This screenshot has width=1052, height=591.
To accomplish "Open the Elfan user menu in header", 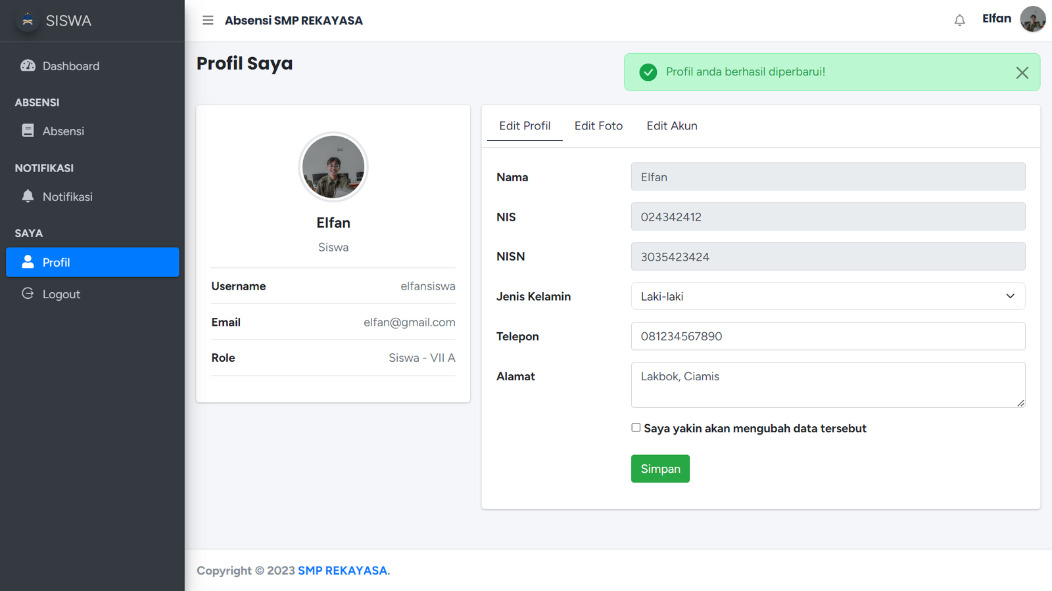I will pos(996,19).
